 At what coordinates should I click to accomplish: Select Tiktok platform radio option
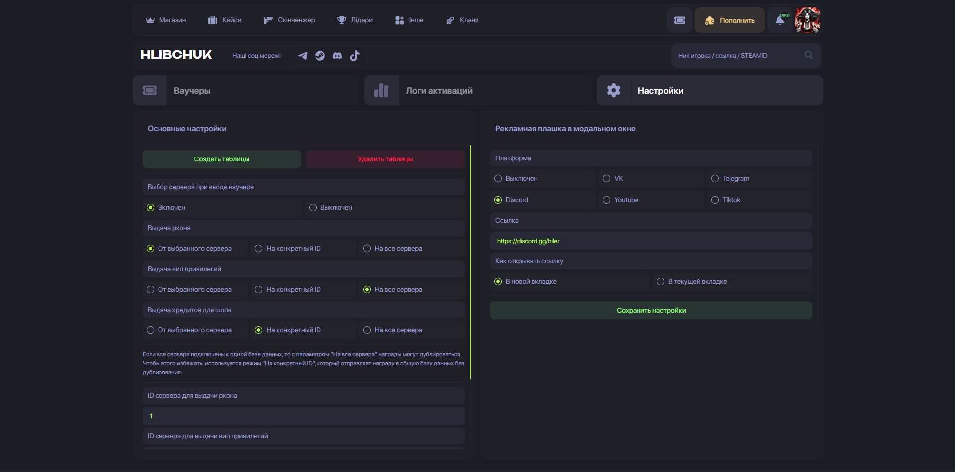click(x=760, y=200)
